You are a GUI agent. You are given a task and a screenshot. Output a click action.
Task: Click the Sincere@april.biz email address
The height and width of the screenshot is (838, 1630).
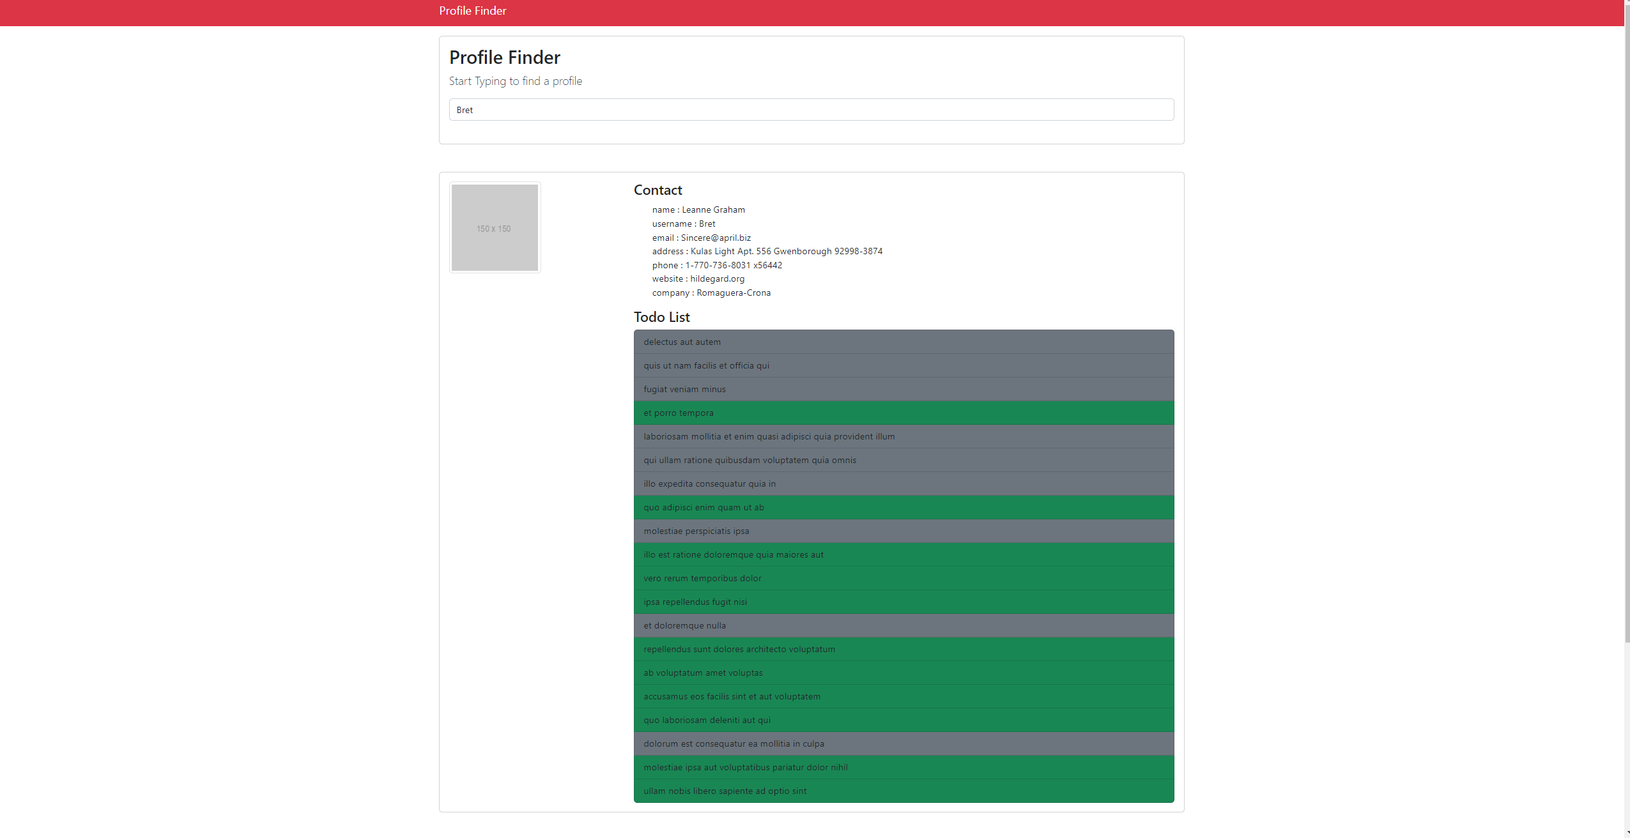(x=715, y=237)
